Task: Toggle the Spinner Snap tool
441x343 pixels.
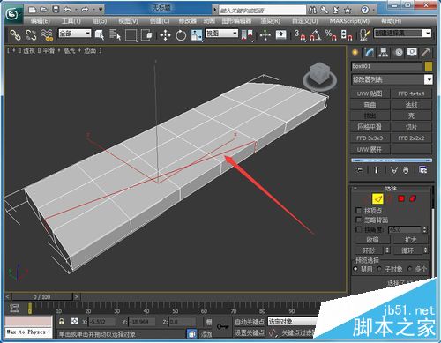Action: (x=347, y=35)
